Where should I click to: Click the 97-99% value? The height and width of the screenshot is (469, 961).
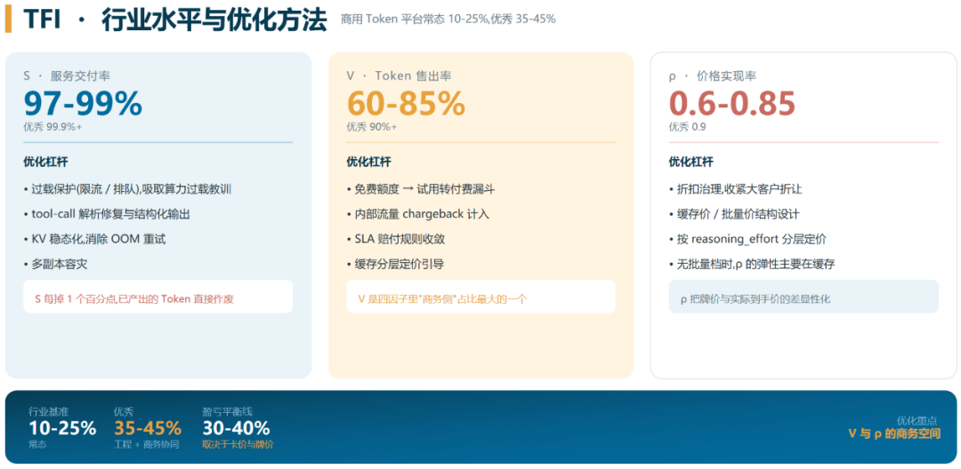(83, 103)
